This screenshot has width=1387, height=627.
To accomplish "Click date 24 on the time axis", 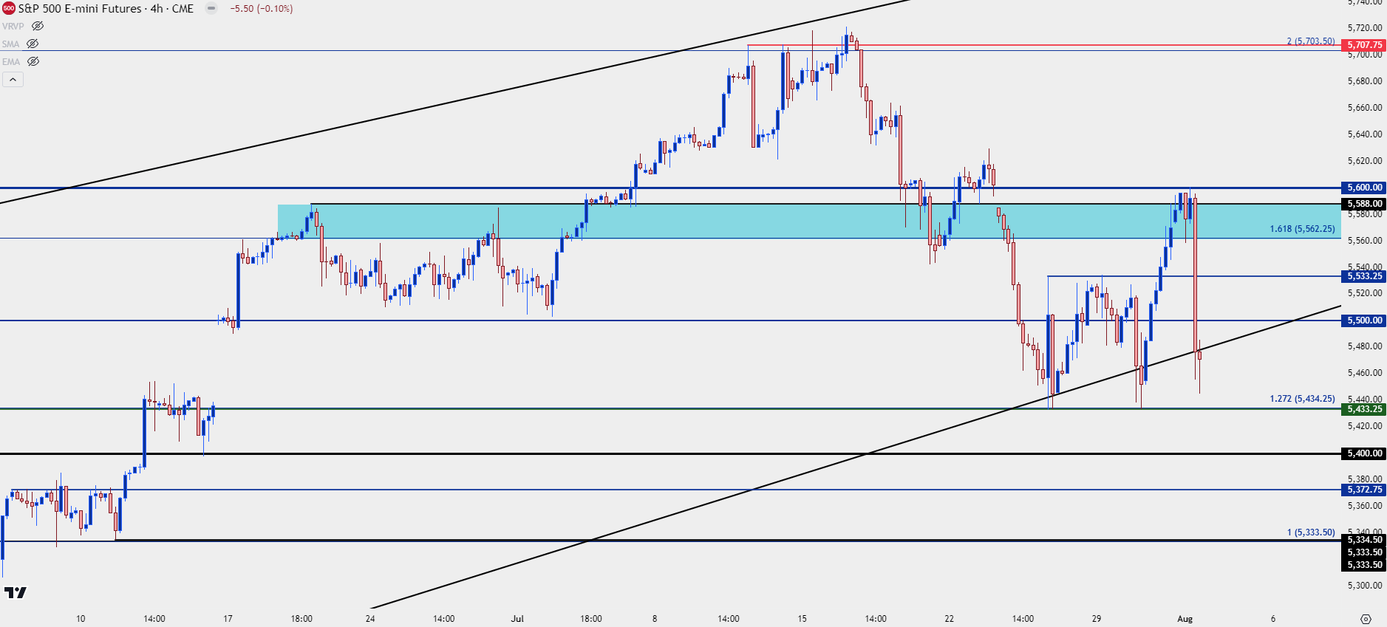I will coord(370,619).
